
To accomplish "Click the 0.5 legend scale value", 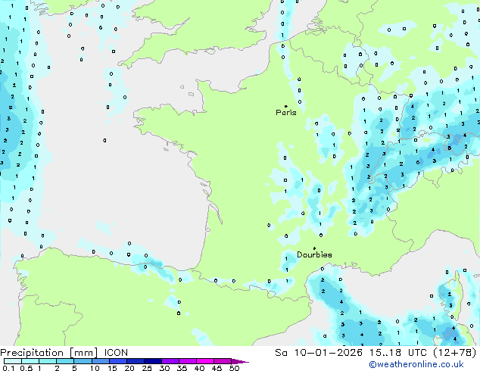I will tap(26, 368).
